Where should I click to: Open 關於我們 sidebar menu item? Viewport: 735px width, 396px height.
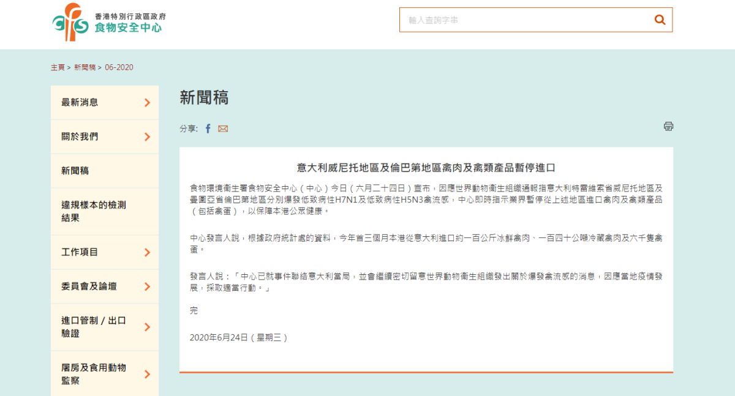(x=80, y=137)
